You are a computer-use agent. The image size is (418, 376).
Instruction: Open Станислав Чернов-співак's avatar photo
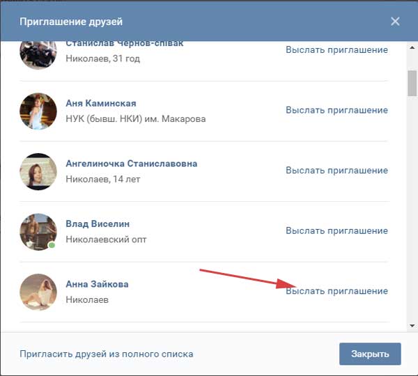click(x=38, y=54)
